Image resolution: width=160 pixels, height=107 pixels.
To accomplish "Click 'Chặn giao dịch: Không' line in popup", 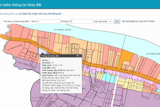I will pyautogui.click(x=53, y=73).
